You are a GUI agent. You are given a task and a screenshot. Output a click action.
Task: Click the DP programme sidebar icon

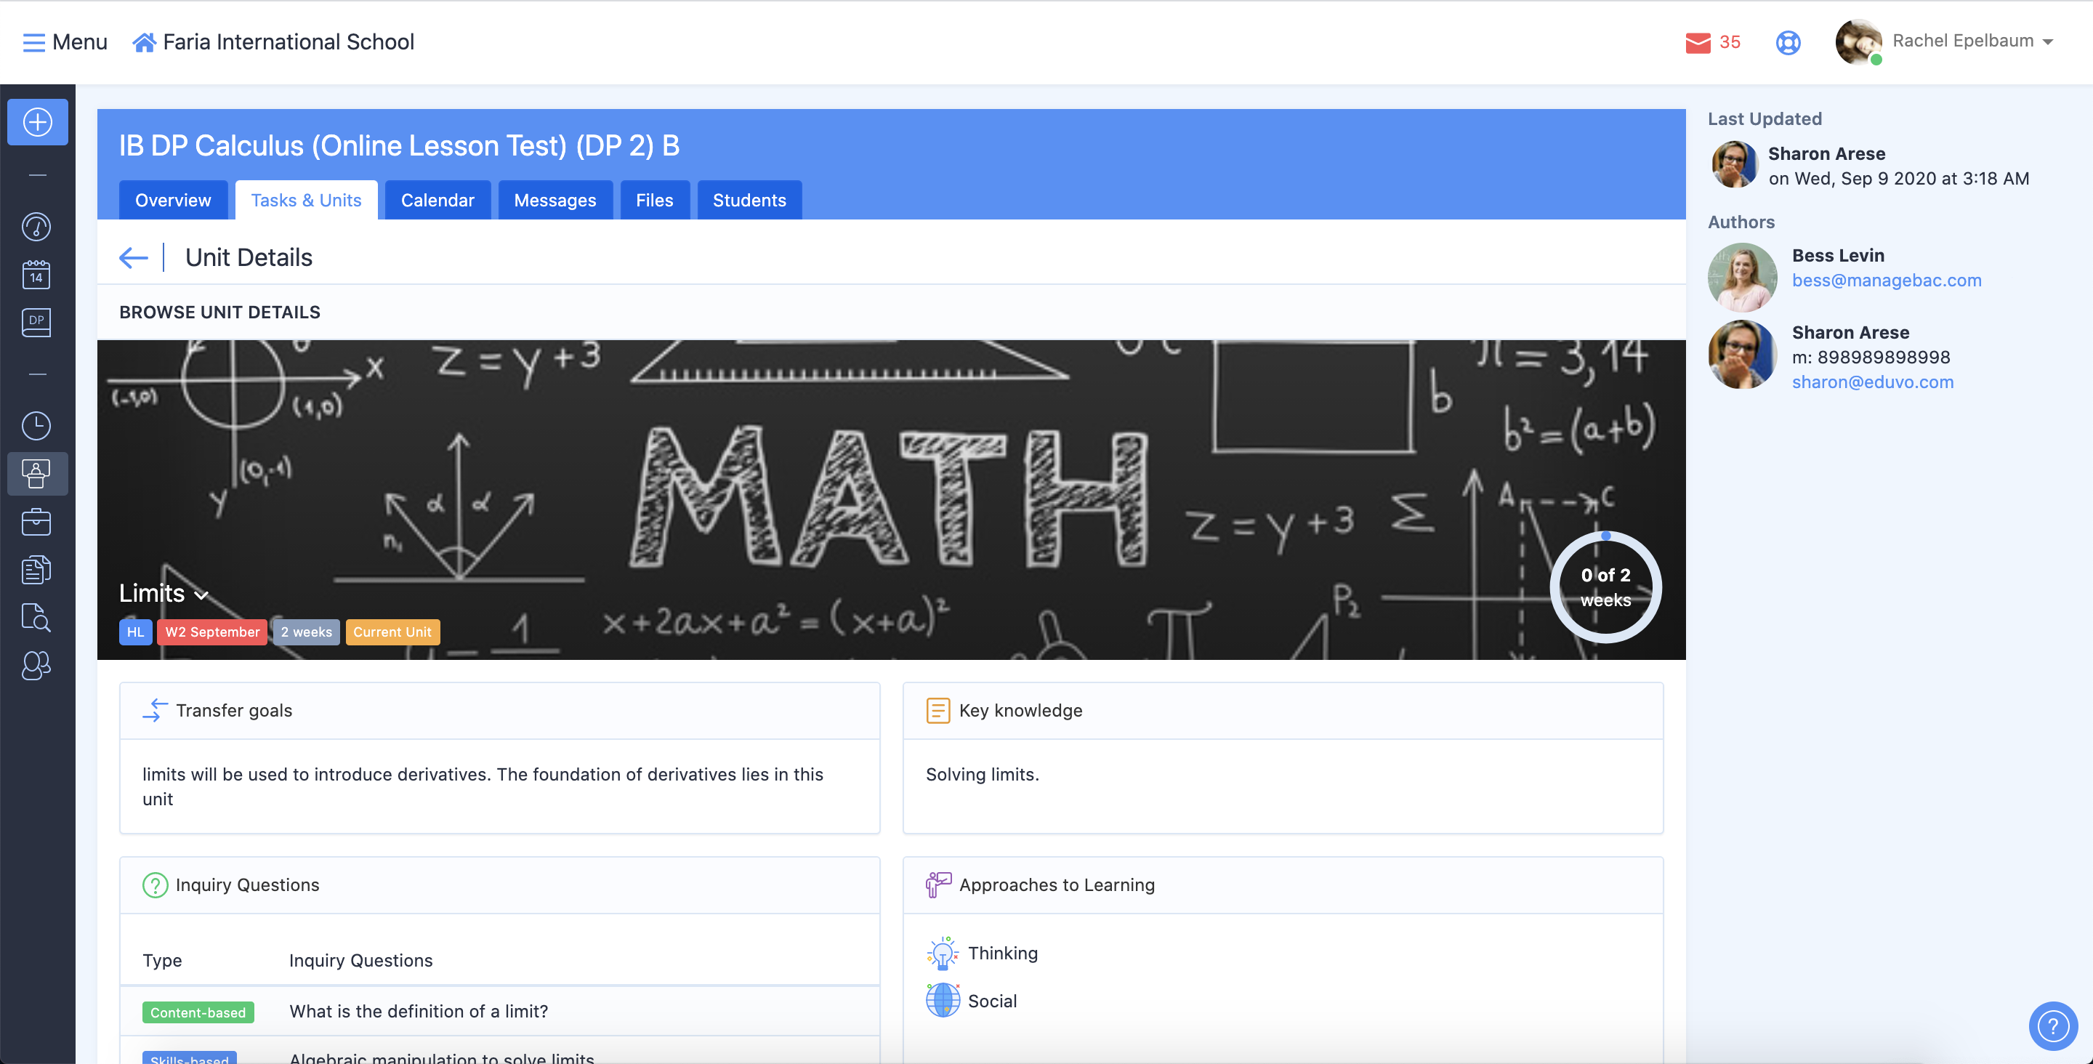(36, 322)
